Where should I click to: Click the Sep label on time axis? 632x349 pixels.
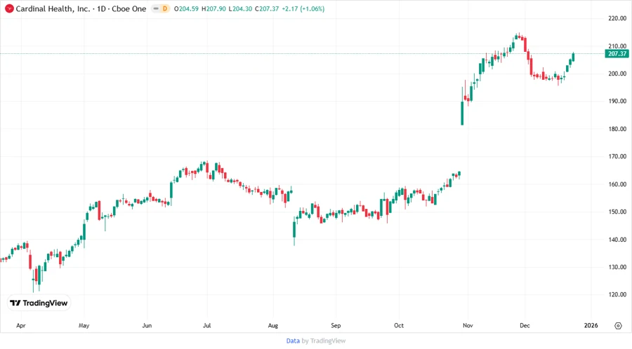click(x=336, y=326)
